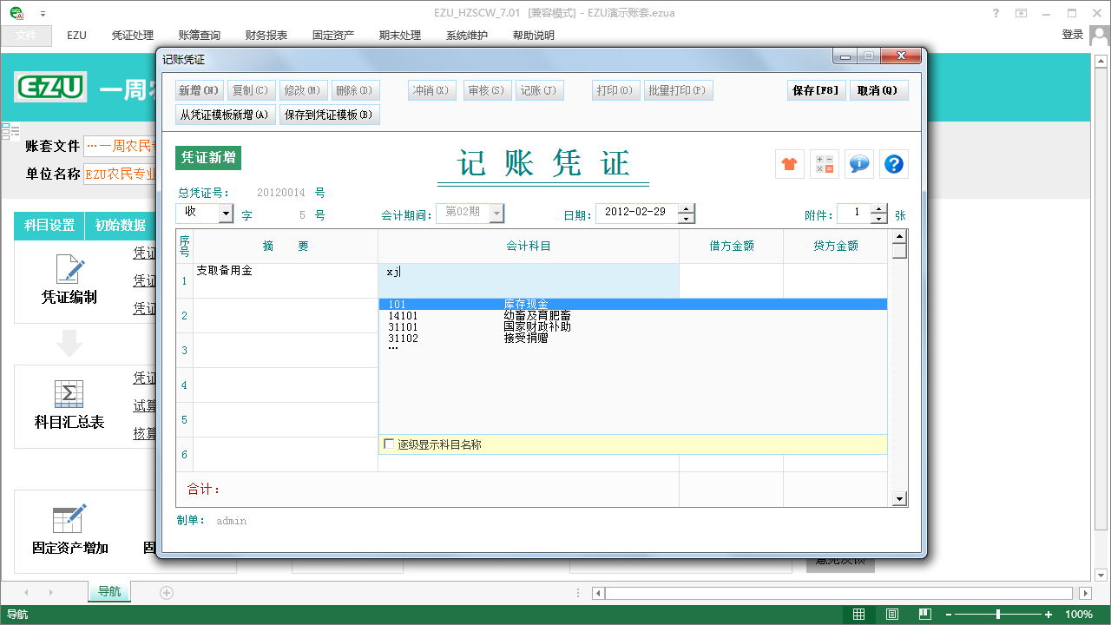
Task: Open the 凭证处理 menu
Action: click(133, 36)
